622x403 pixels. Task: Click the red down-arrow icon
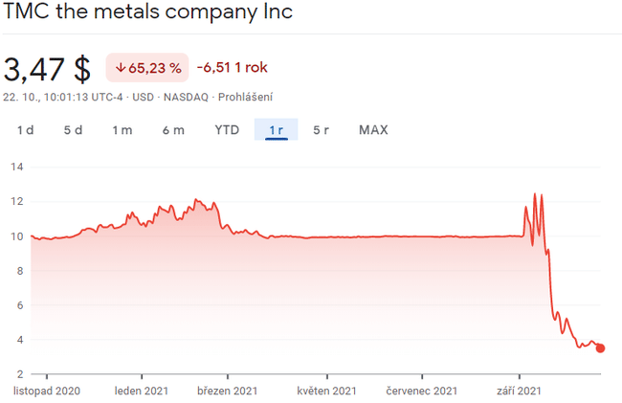click(x=120, y=68)
